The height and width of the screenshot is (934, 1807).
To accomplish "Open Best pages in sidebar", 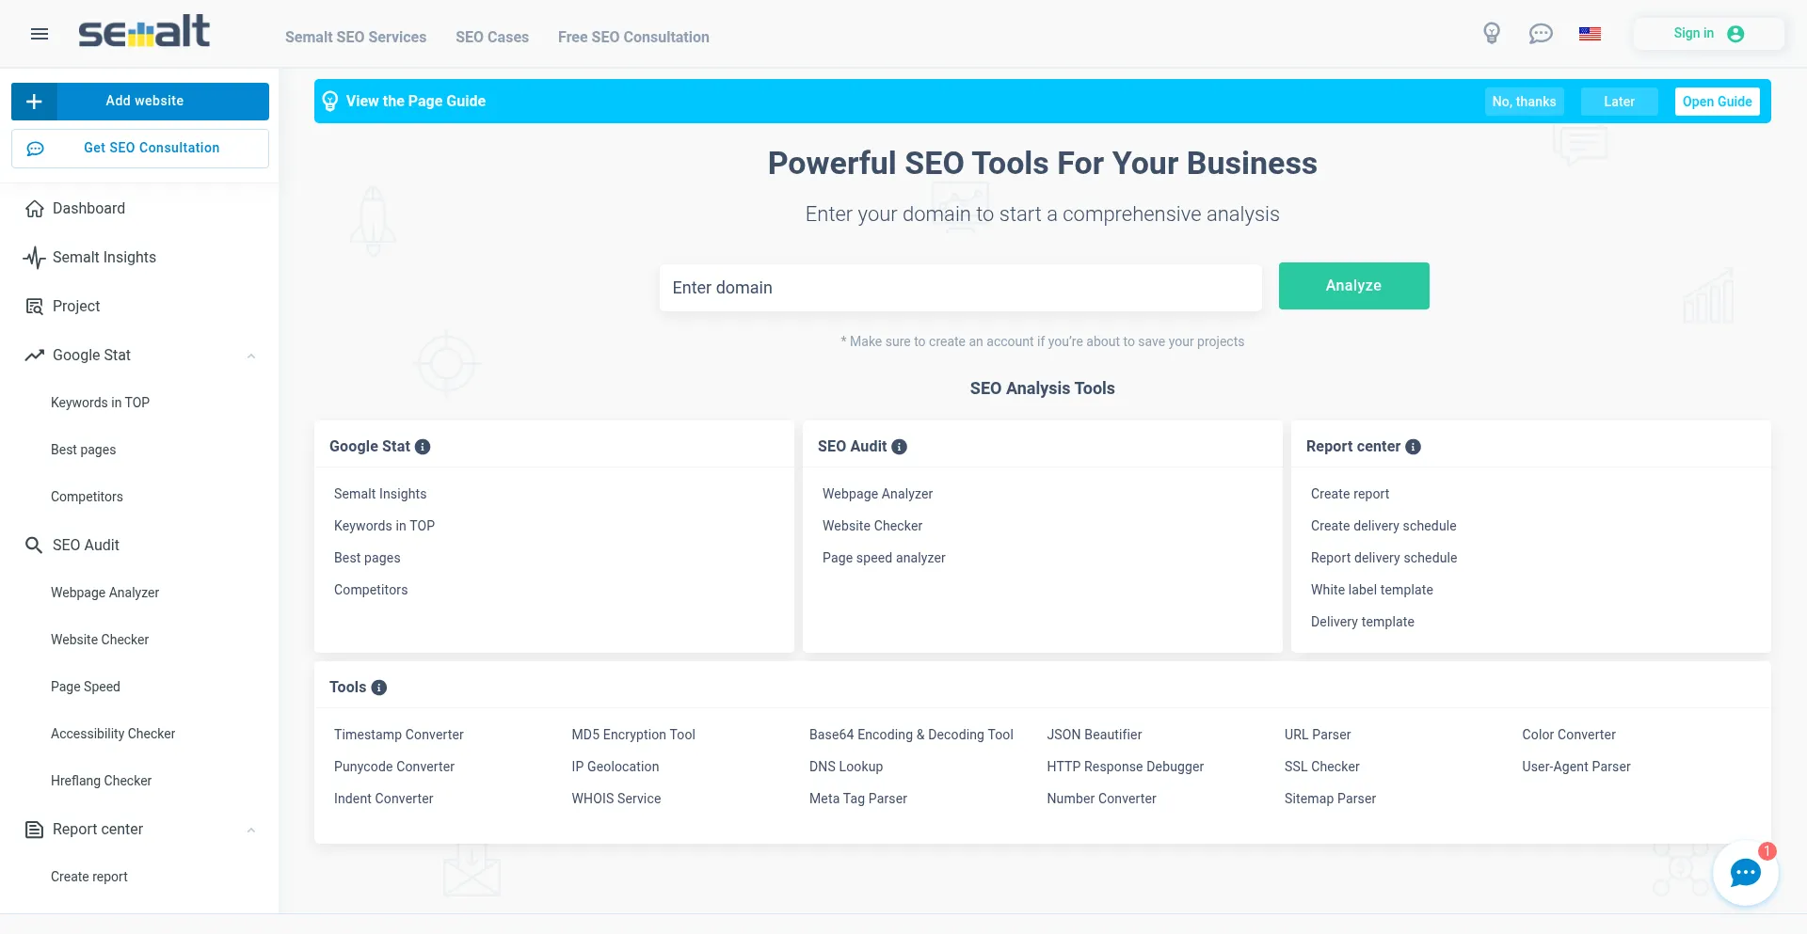I will click(x=84, y=450).
